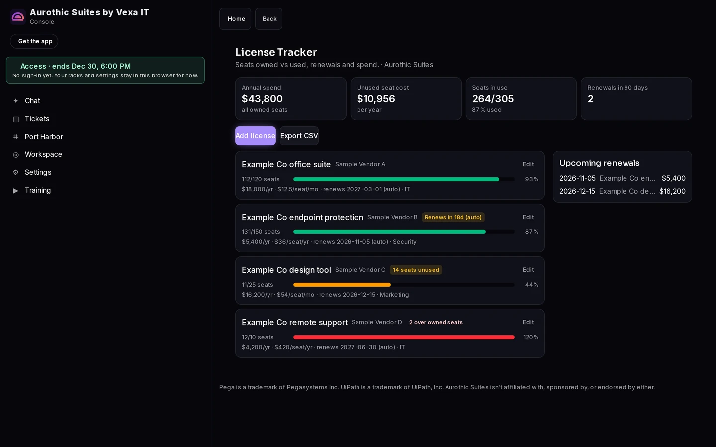Click the 'Example Co office suite' title
The height and width of the screenshot is (447, 716).
(x=286, y=164)
